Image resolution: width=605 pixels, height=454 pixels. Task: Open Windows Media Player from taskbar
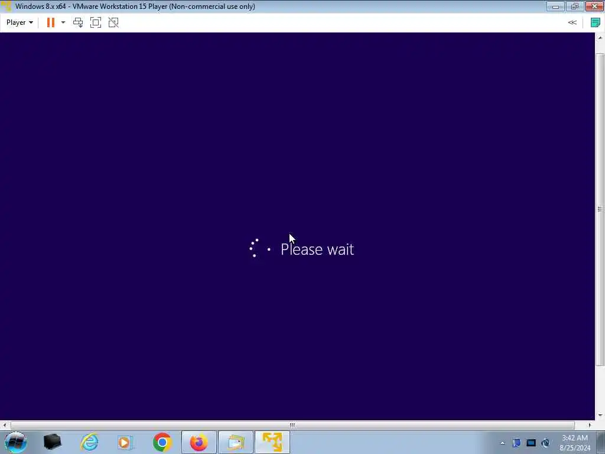point(125,442)
